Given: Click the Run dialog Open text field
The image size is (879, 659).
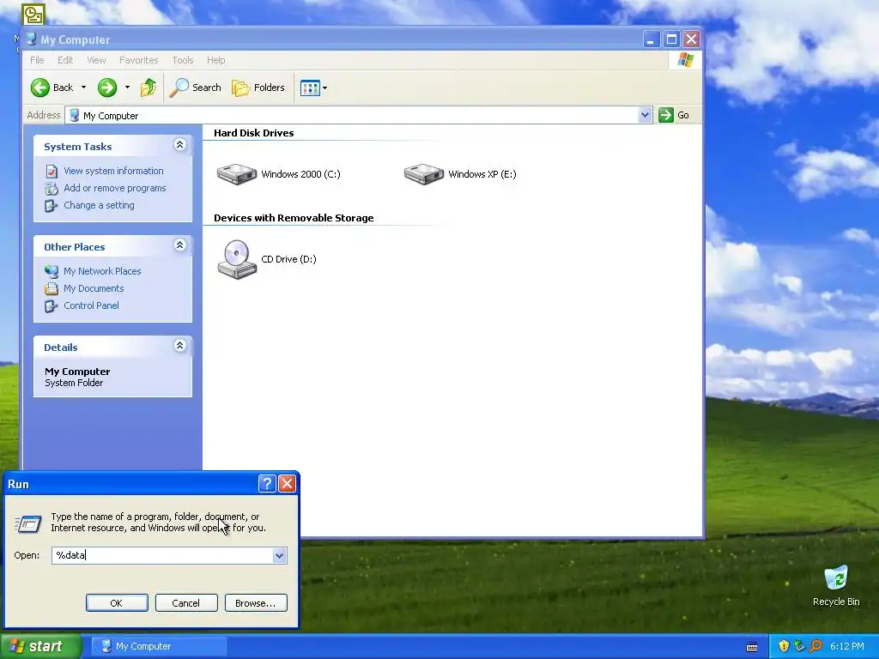Looking at the screenshot, I should coord(162,555).
